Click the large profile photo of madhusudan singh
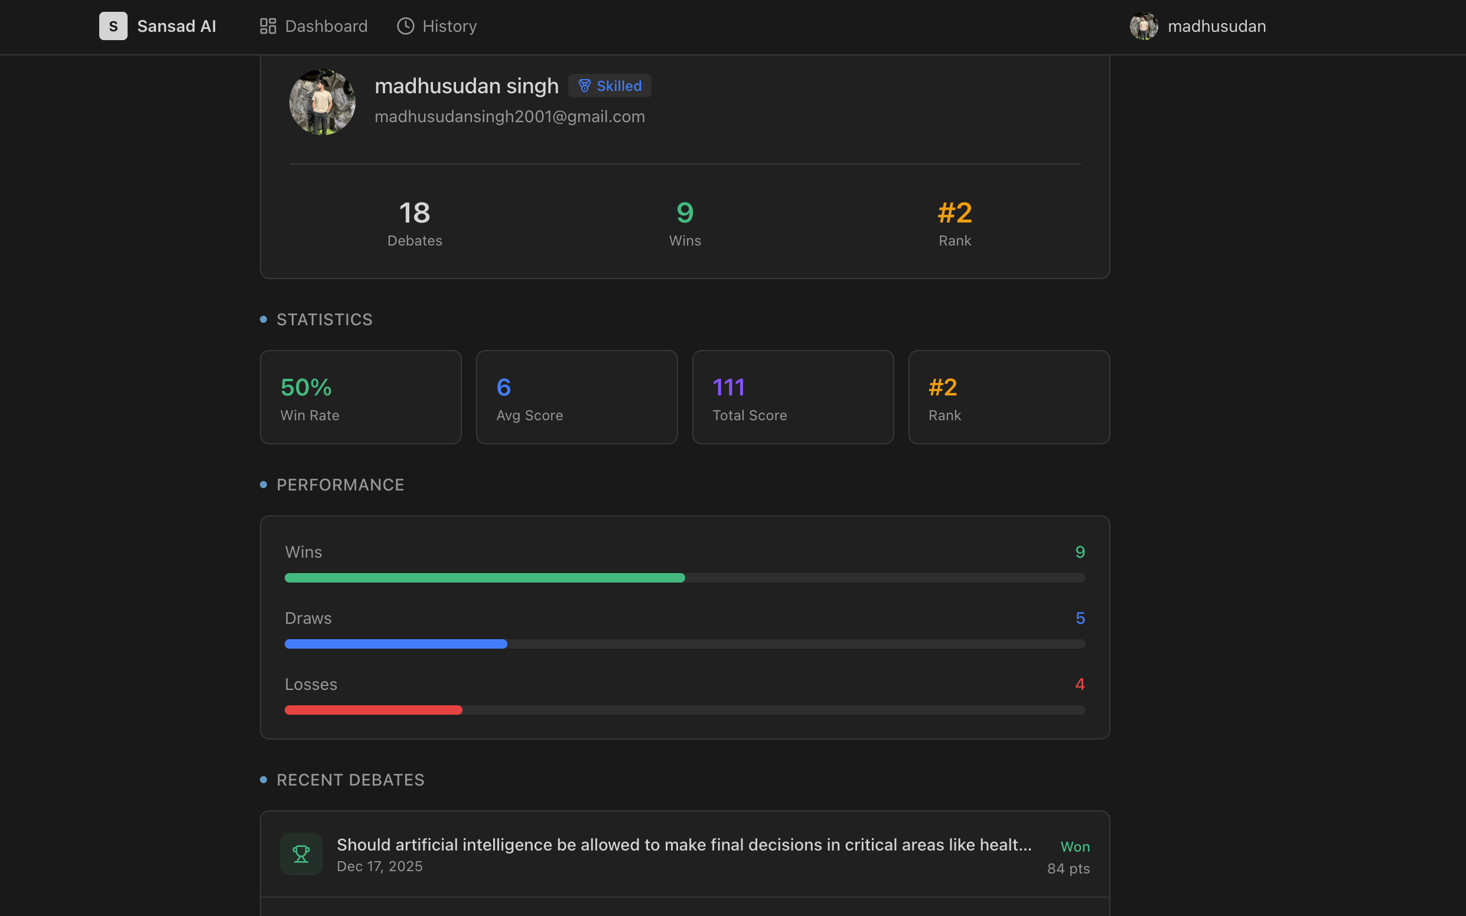 coord(322,102)
